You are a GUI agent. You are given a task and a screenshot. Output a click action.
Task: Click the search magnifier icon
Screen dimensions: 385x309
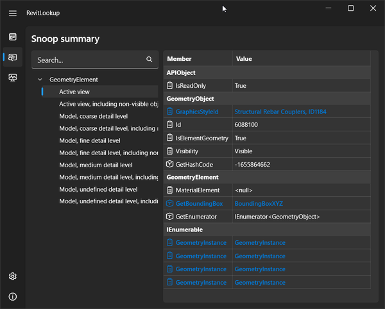(x=150, y=60)
